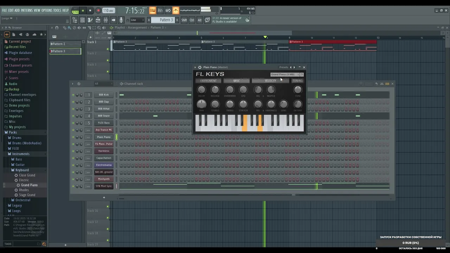Toggle mute LED on playlist Track 1
Screen dimensions: 450x253
pos(108,49)
